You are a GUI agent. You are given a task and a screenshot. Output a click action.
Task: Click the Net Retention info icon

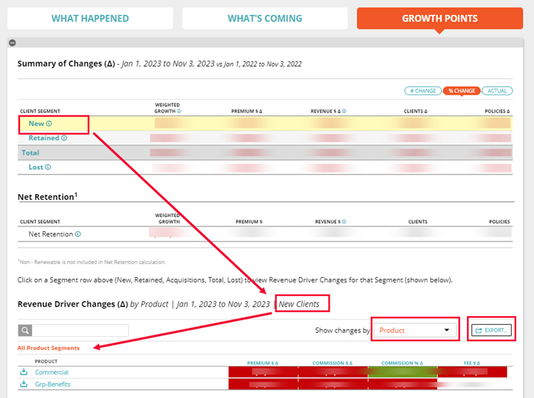pyautogui.click(x=78, y=234)
